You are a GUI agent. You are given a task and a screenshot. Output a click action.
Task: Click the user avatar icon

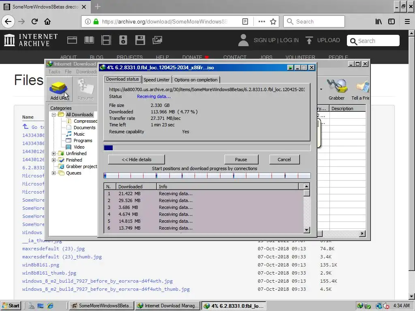tap(243, 40)
